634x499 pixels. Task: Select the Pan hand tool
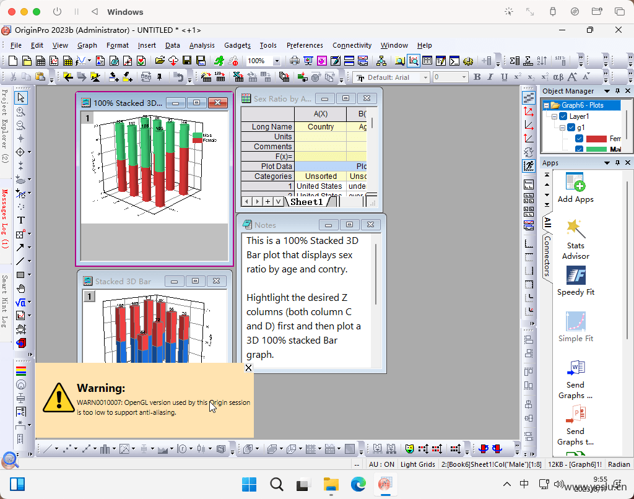(x=21, y=289)
